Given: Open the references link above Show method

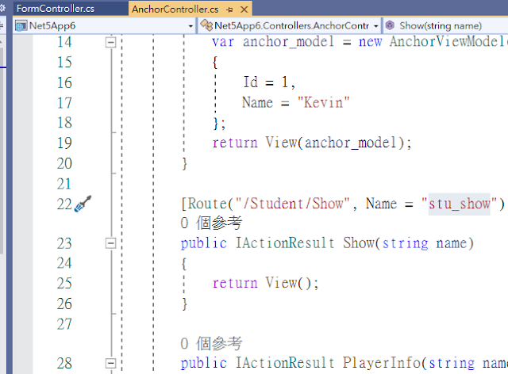Looking at the screenshot, I should [211, 223].
